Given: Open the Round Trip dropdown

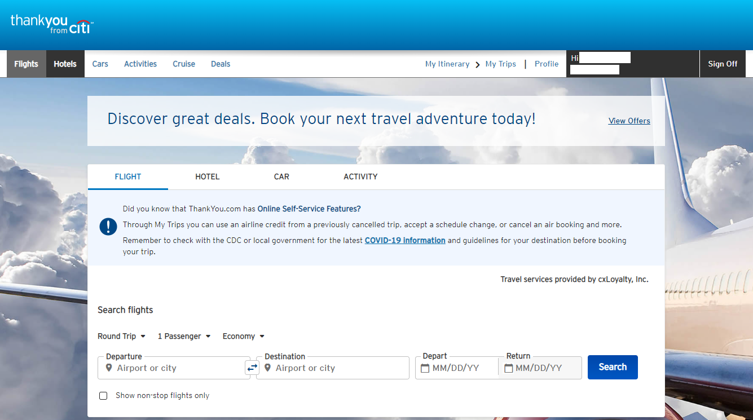Looking at the screenshot, I should pos(121,336).
